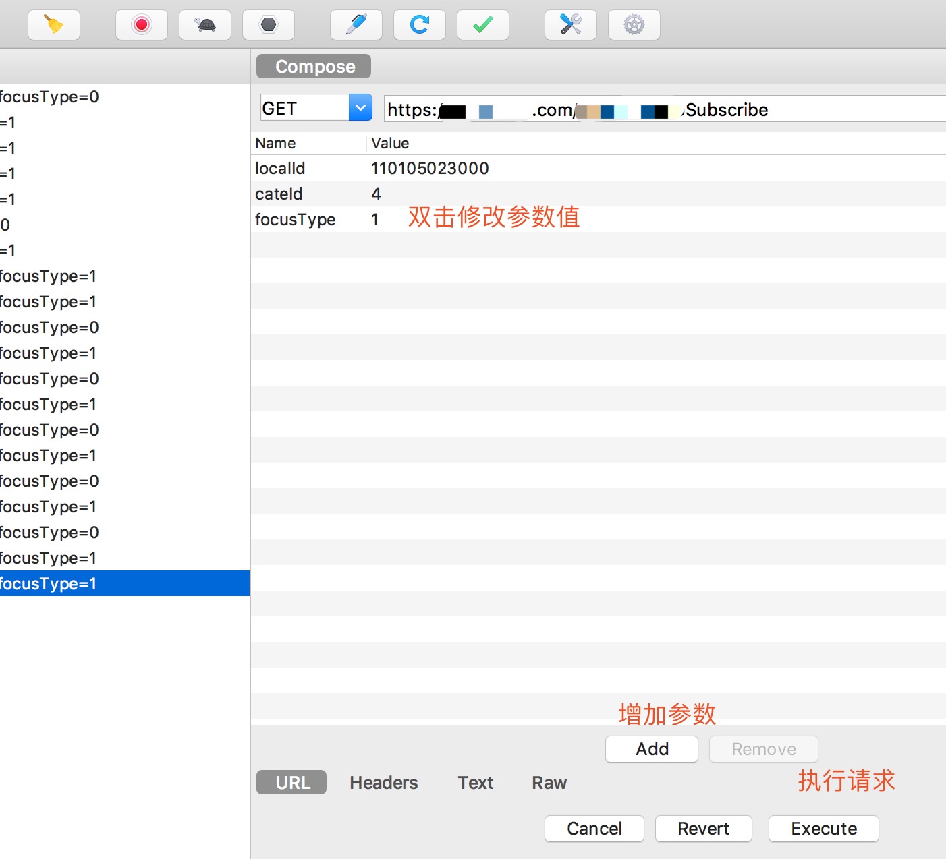Switch to the Raw tab
This screenshot has height=859, width=946.
[x=549, y=782]
